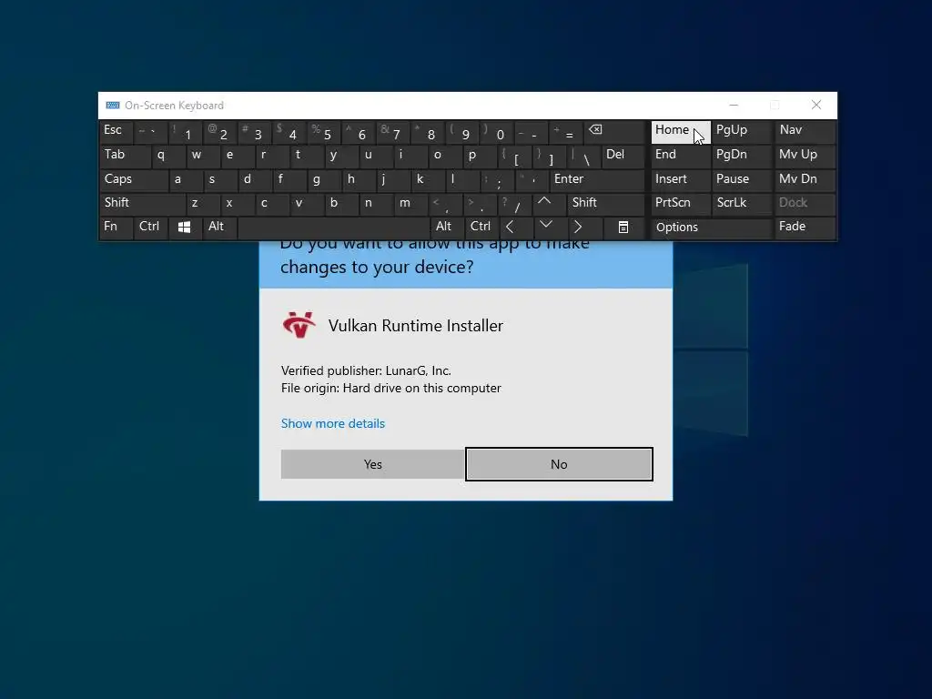The image size is (932, 699).
Task: Click the number 0 key
Action: pos(496,131)
